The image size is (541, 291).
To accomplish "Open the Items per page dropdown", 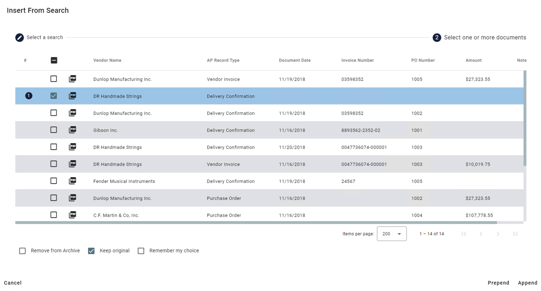I will (392, 234).
